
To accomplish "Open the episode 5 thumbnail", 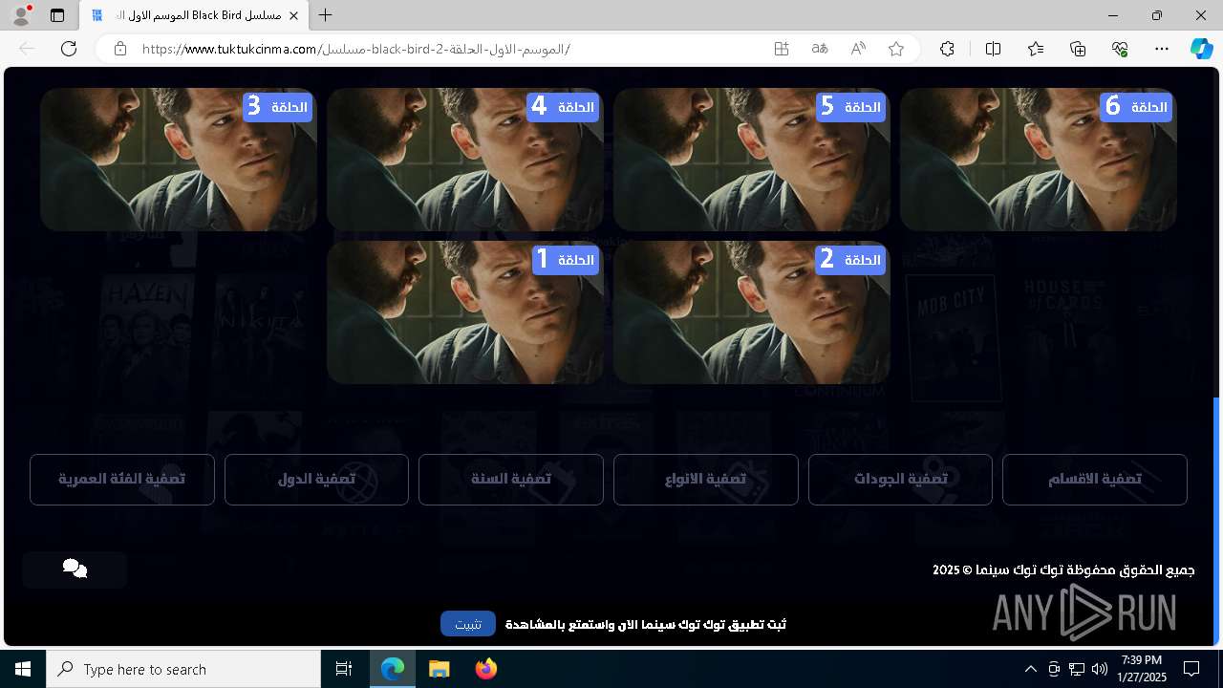I will pos(752,160).
